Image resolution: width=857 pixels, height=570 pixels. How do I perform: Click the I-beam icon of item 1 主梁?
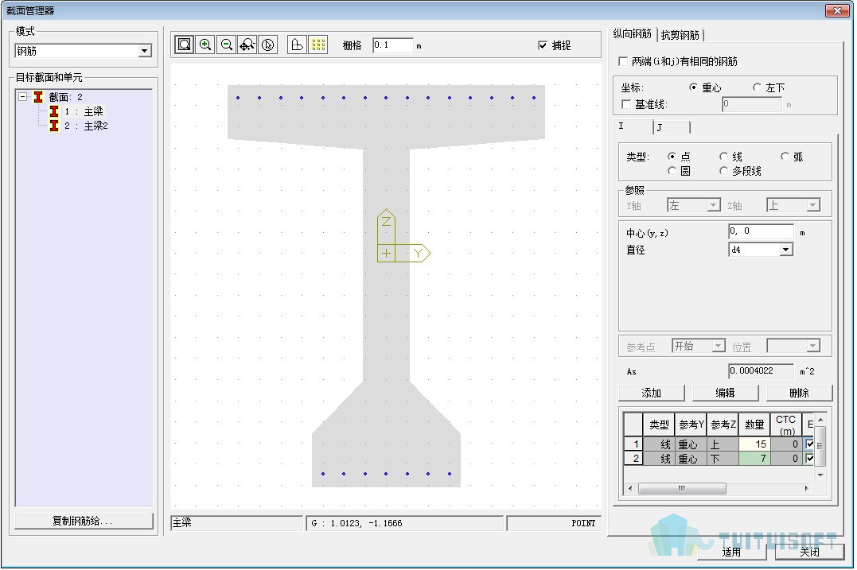pyautogui.click(x=54, y=111)
